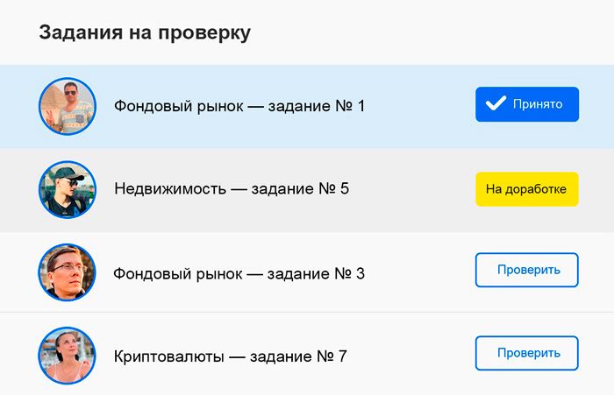The height and width of the screenshot is (395, 614).
Task: Click the yellow На доработке status button
Action: point(526,189)
